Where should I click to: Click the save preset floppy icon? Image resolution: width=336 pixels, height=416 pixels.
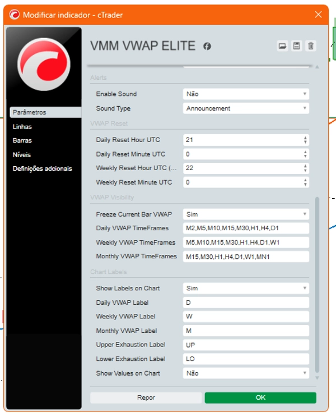pos(297,46)
